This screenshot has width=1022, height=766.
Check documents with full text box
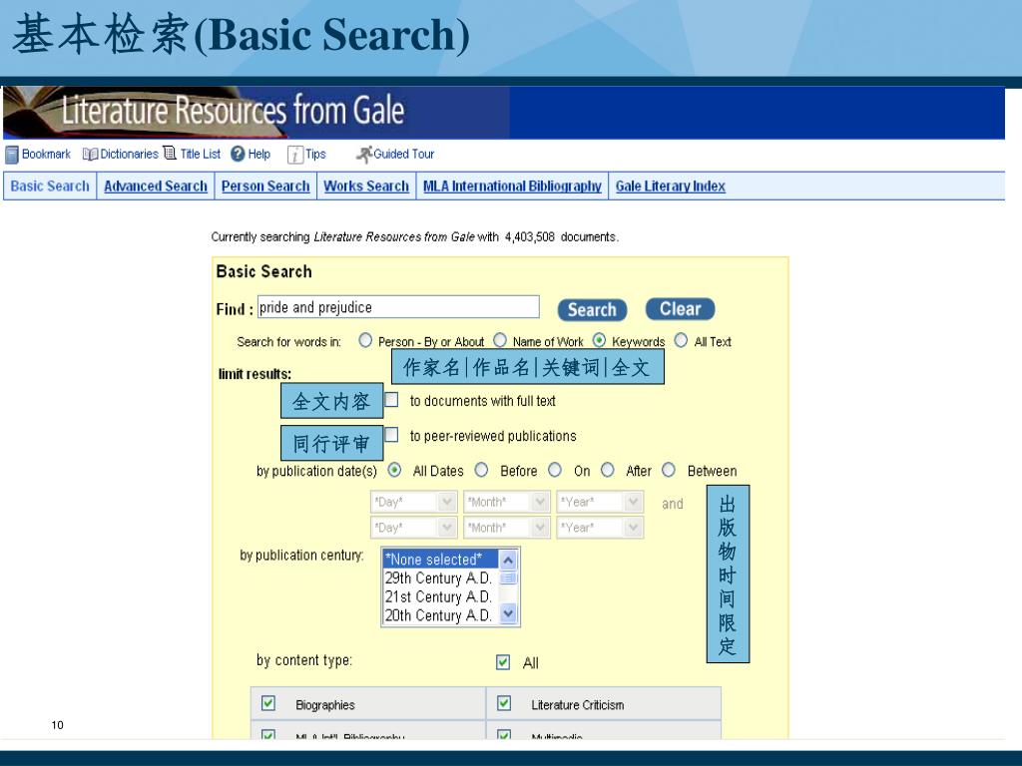391,400
